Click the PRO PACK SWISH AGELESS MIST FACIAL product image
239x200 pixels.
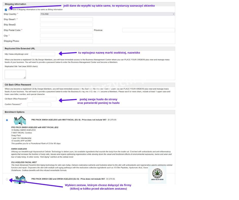pos(20,120)
